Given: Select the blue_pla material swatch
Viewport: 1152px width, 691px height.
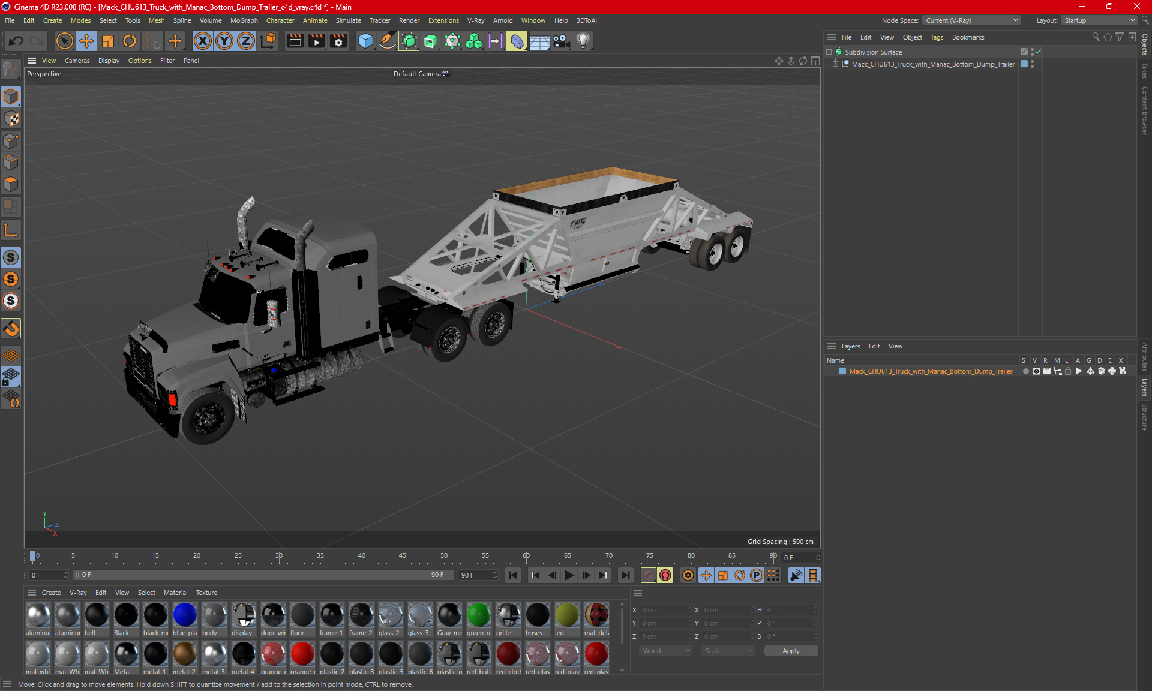Looking at the screenshot, I should (185, 620).
